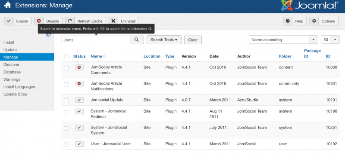Check the Jomsocial Update row checkbox
The height and width of the screenshot is (165, 345).
click(66, 101)
